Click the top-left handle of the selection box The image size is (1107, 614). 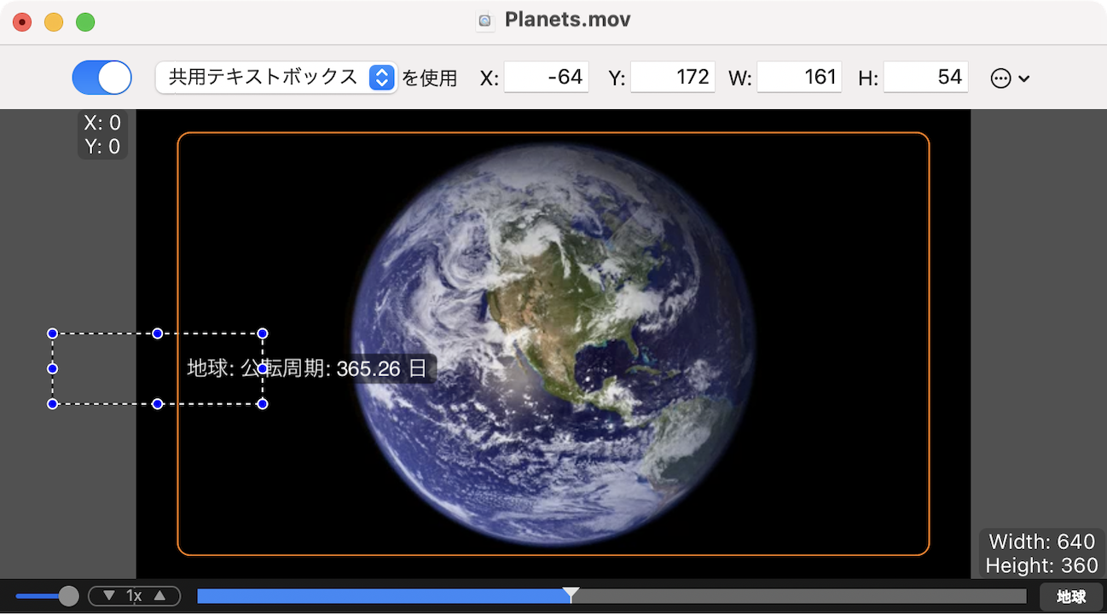click(x=52, y=333)
